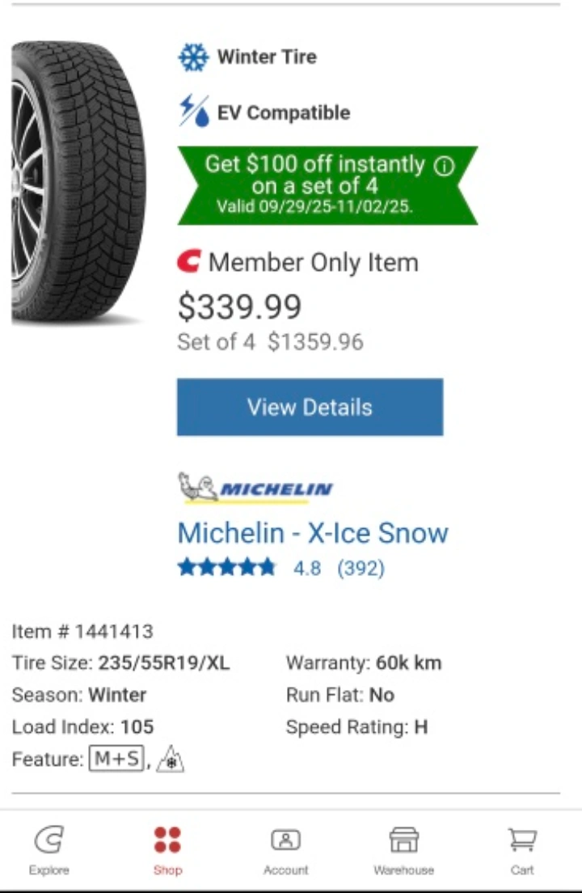The height and width of the screenshot is (893, 582).
Task: Switch to the Shop tab
Action: [167, 851]
